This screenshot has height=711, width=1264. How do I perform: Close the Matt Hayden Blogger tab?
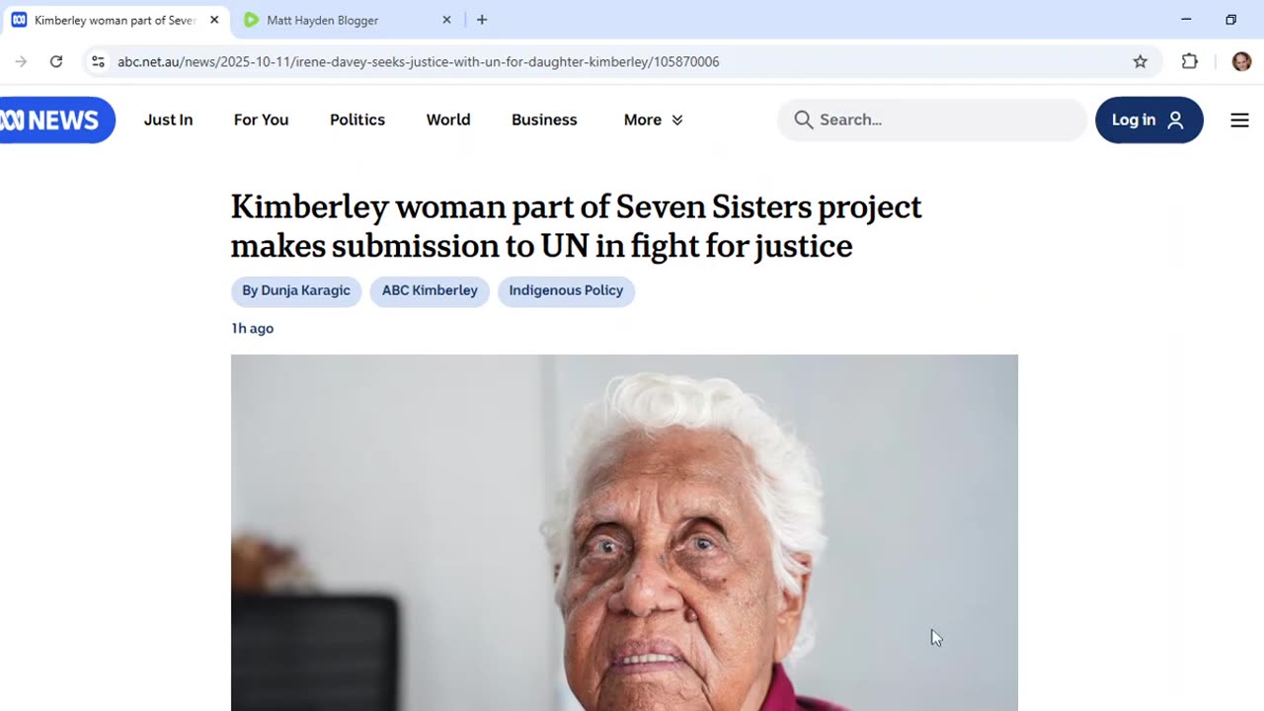[446, 20]
